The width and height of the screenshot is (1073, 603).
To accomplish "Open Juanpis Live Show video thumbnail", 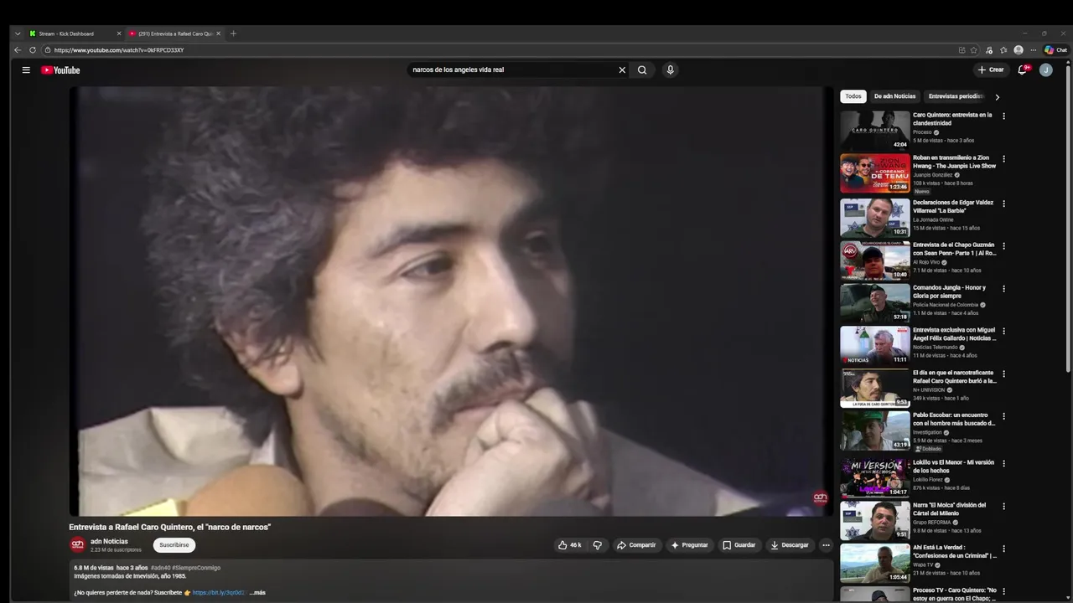I will [875, 173].
